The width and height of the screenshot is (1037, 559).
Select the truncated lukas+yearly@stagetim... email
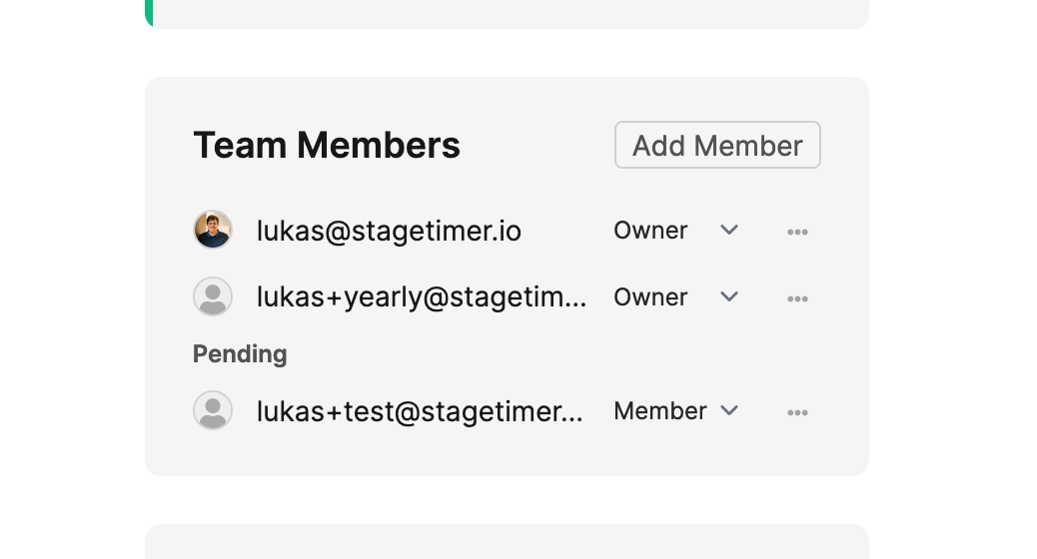[x=422, y=297]
